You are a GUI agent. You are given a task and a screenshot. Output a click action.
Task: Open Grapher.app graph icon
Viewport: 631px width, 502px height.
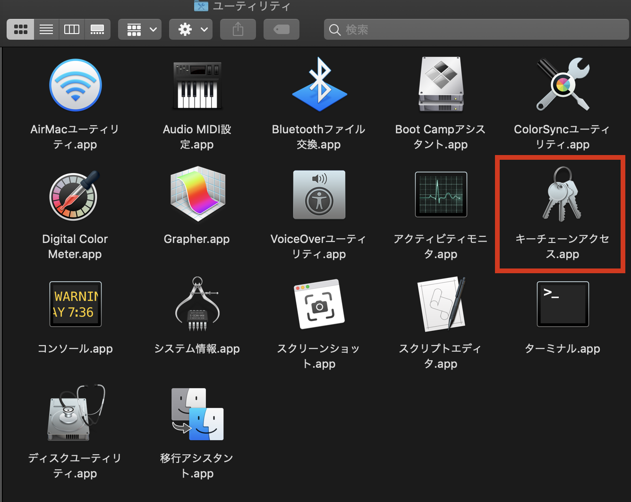[x=197, y=194]
